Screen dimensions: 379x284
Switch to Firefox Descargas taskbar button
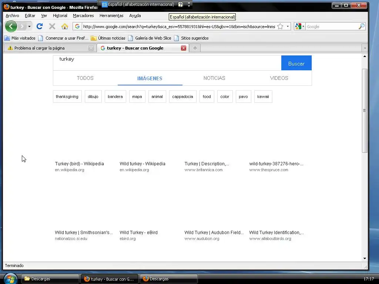pyautogui.click(x=169, y=279)
